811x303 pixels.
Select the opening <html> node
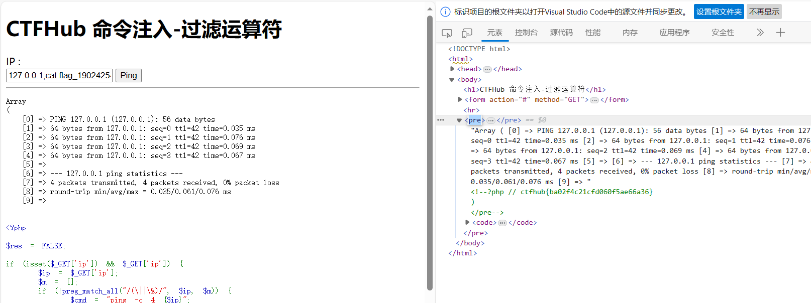click(460, 59)
